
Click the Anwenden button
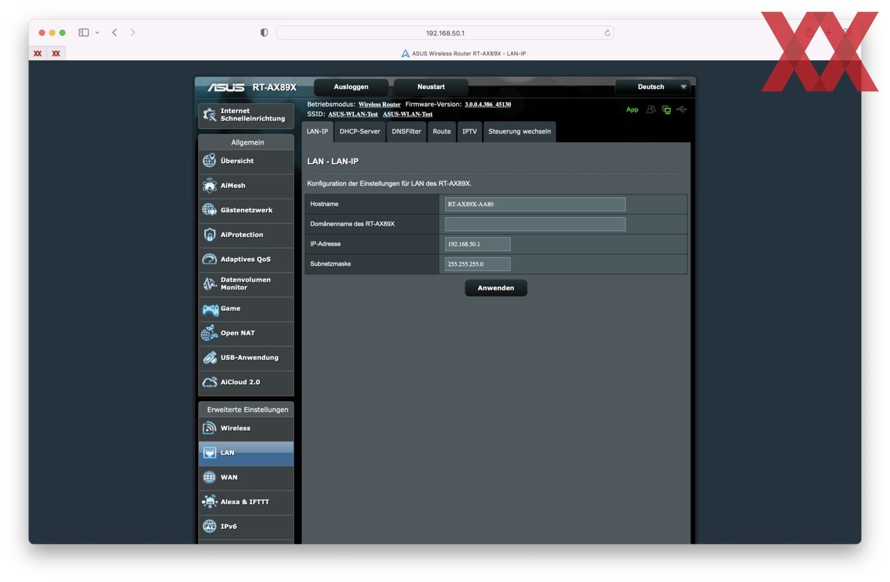(x=496, y=288)
